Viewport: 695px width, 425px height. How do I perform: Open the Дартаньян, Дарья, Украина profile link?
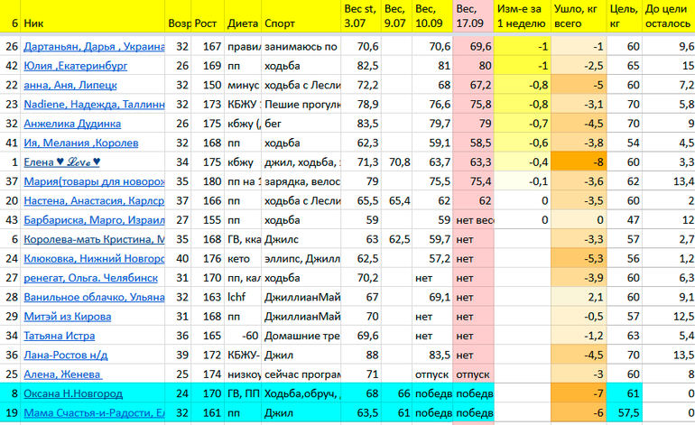tap(94, 46)
